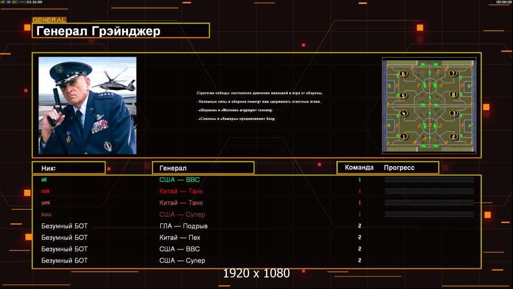Image resolution: width=513 pixels, height=289 pixels.
Task: Click the "Генерал Грэйнджер" title box
Action: 121,30
